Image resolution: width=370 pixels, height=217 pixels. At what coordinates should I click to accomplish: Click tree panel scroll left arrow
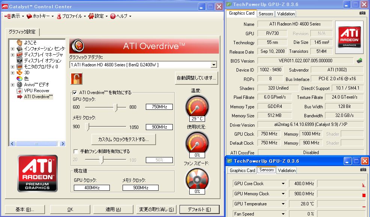tap(12, 144)
